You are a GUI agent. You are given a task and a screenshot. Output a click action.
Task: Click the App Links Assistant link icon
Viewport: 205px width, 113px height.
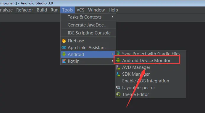64,47
